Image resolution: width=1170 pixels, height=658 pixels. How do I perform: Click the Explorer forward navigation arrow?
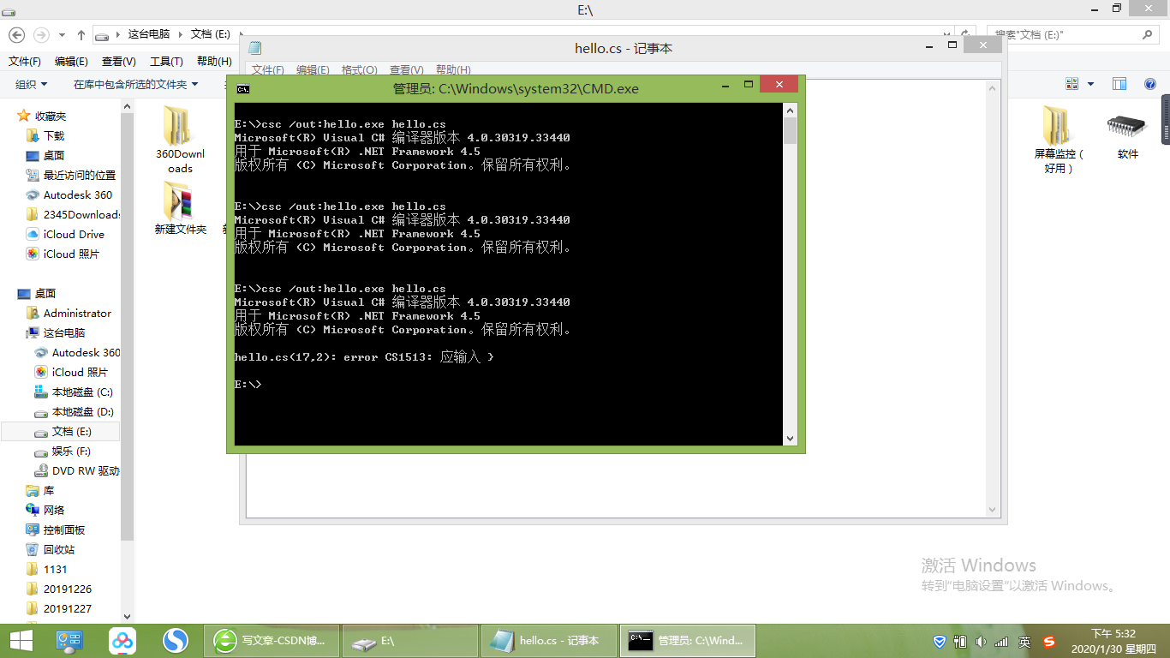tap(40, 34)
